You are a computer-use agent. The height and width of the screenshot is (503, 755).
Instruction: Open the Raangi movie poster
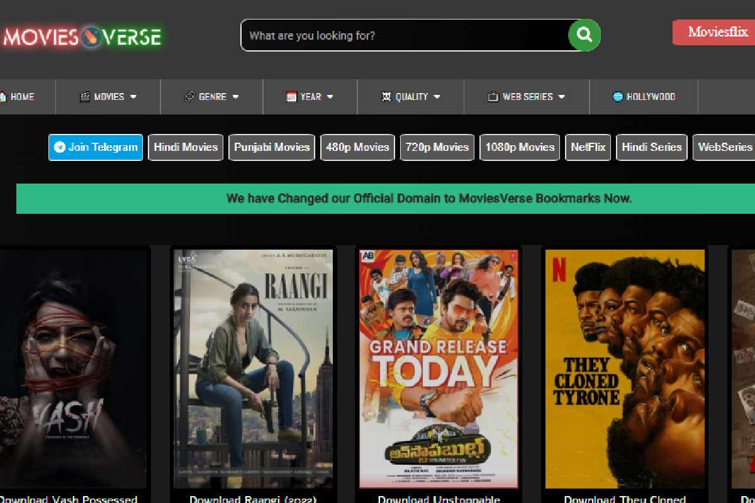point(253,369)
